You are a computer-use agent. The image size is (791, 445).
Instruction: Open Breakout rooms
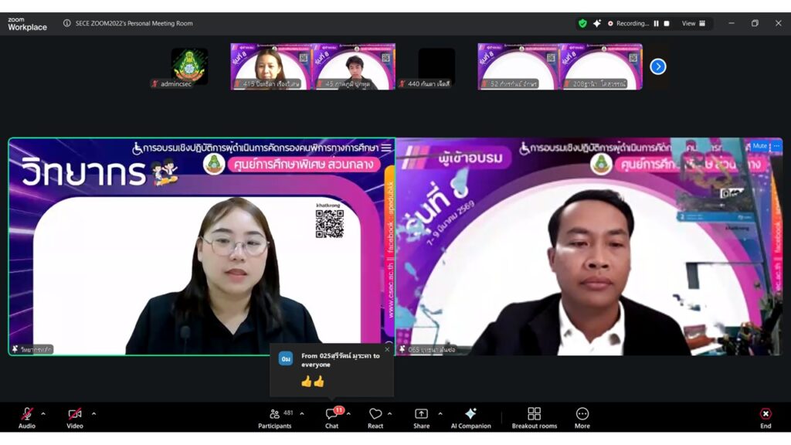(x=534, y=414)
